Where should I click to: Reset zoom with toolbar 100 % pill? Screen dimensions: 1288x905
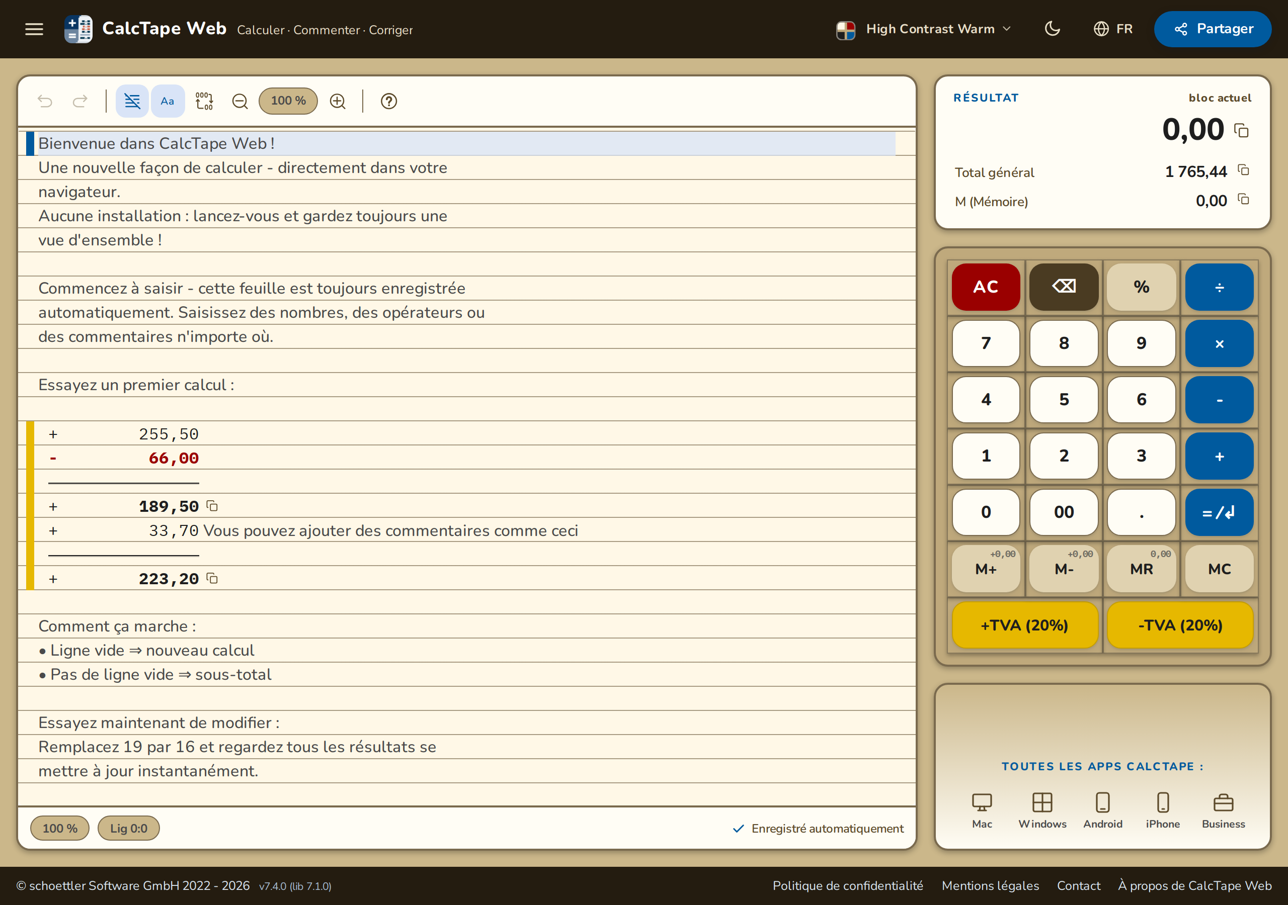coord(288,101)
